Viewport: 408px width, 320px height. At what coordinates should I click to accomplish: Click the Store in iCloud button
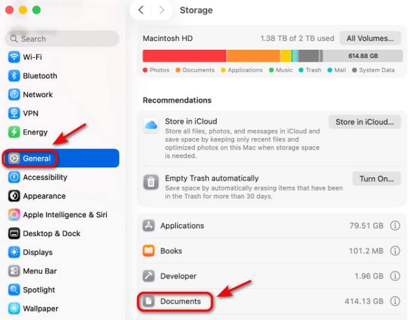[365, 122]
